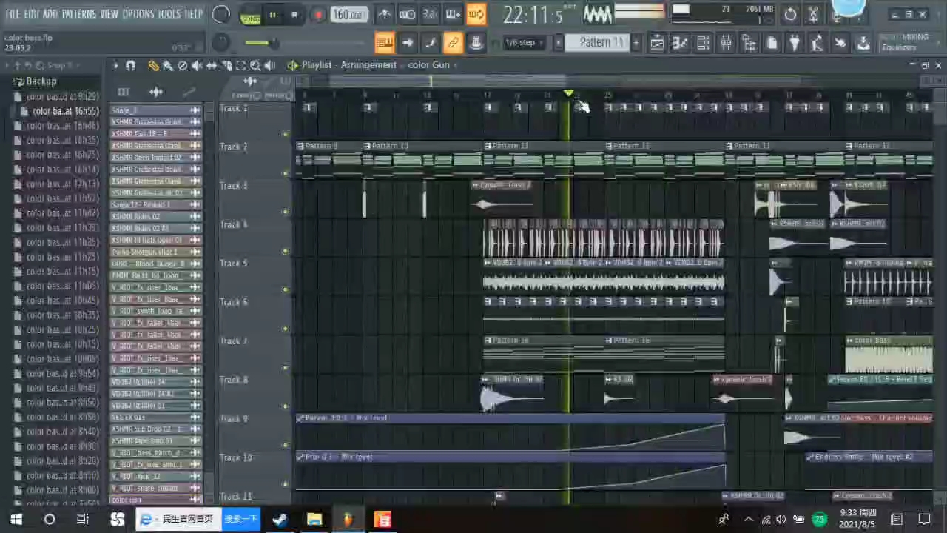Click the auto-scroll arrow icon
This screenshot has height=533, width=947.
click(x=407, y=43)
